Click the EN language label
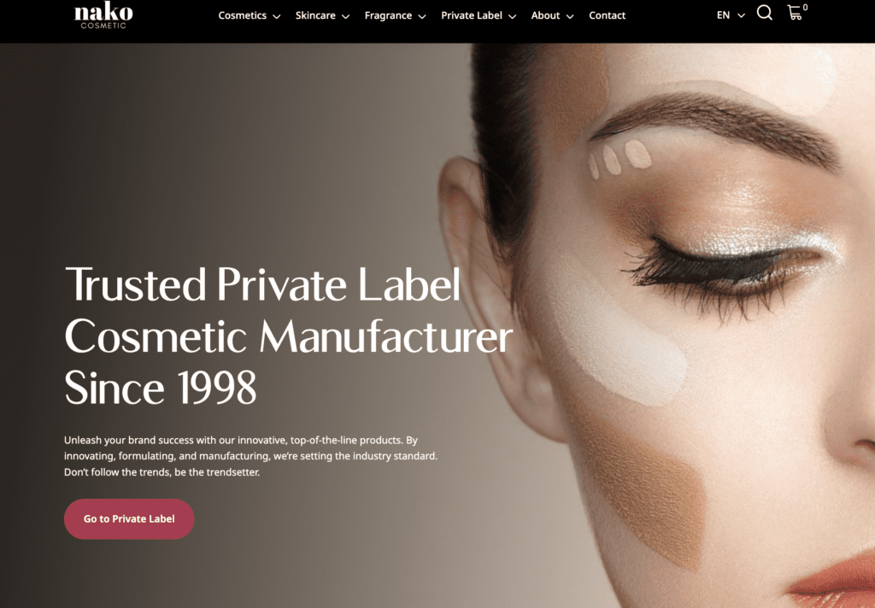 [x=723, y=15]
